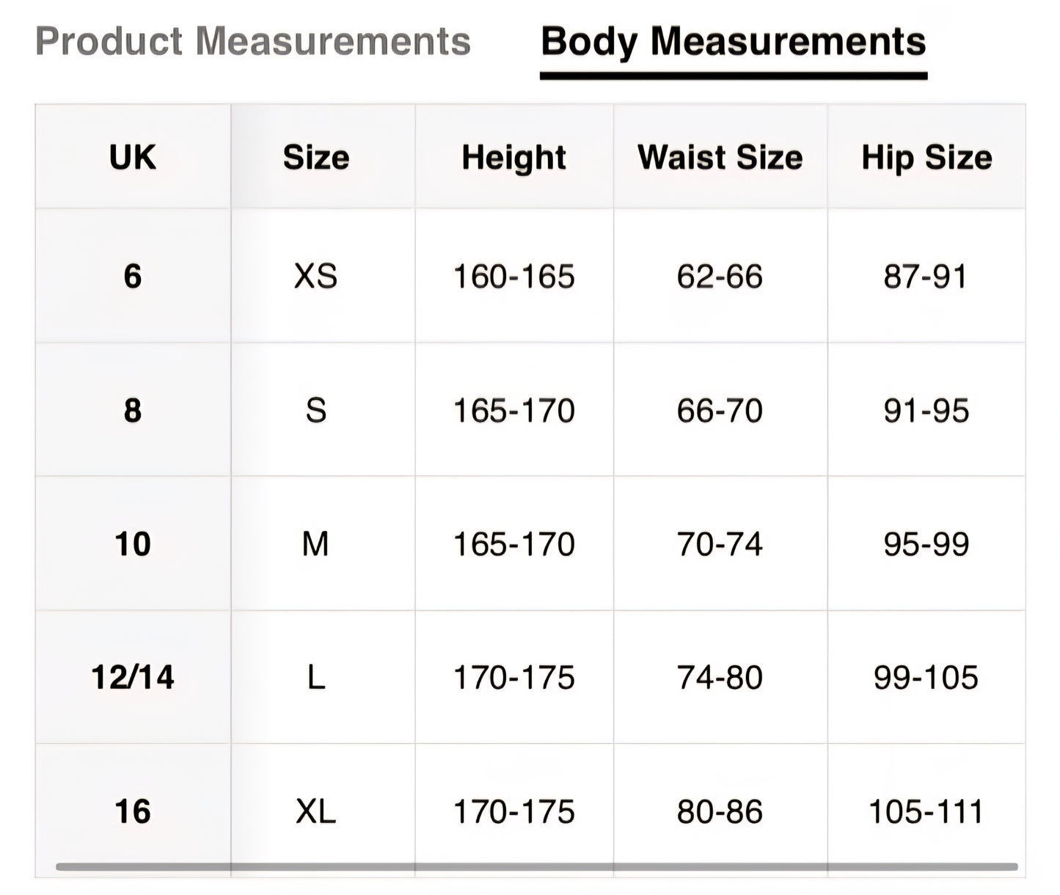
Task: Click the Height column header
Action: coord(513,157)
